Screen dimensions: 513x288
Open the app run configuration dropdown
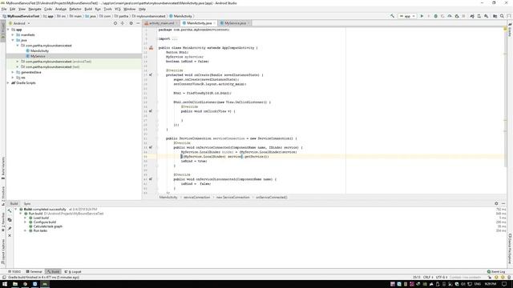(407, 16)
